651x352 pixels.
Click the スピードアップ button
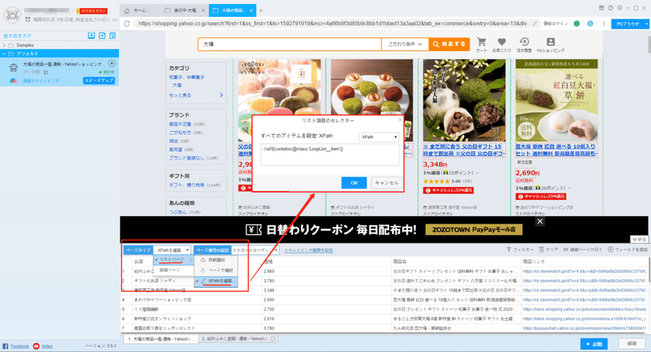pyautogui.click(x=98, y=80)
